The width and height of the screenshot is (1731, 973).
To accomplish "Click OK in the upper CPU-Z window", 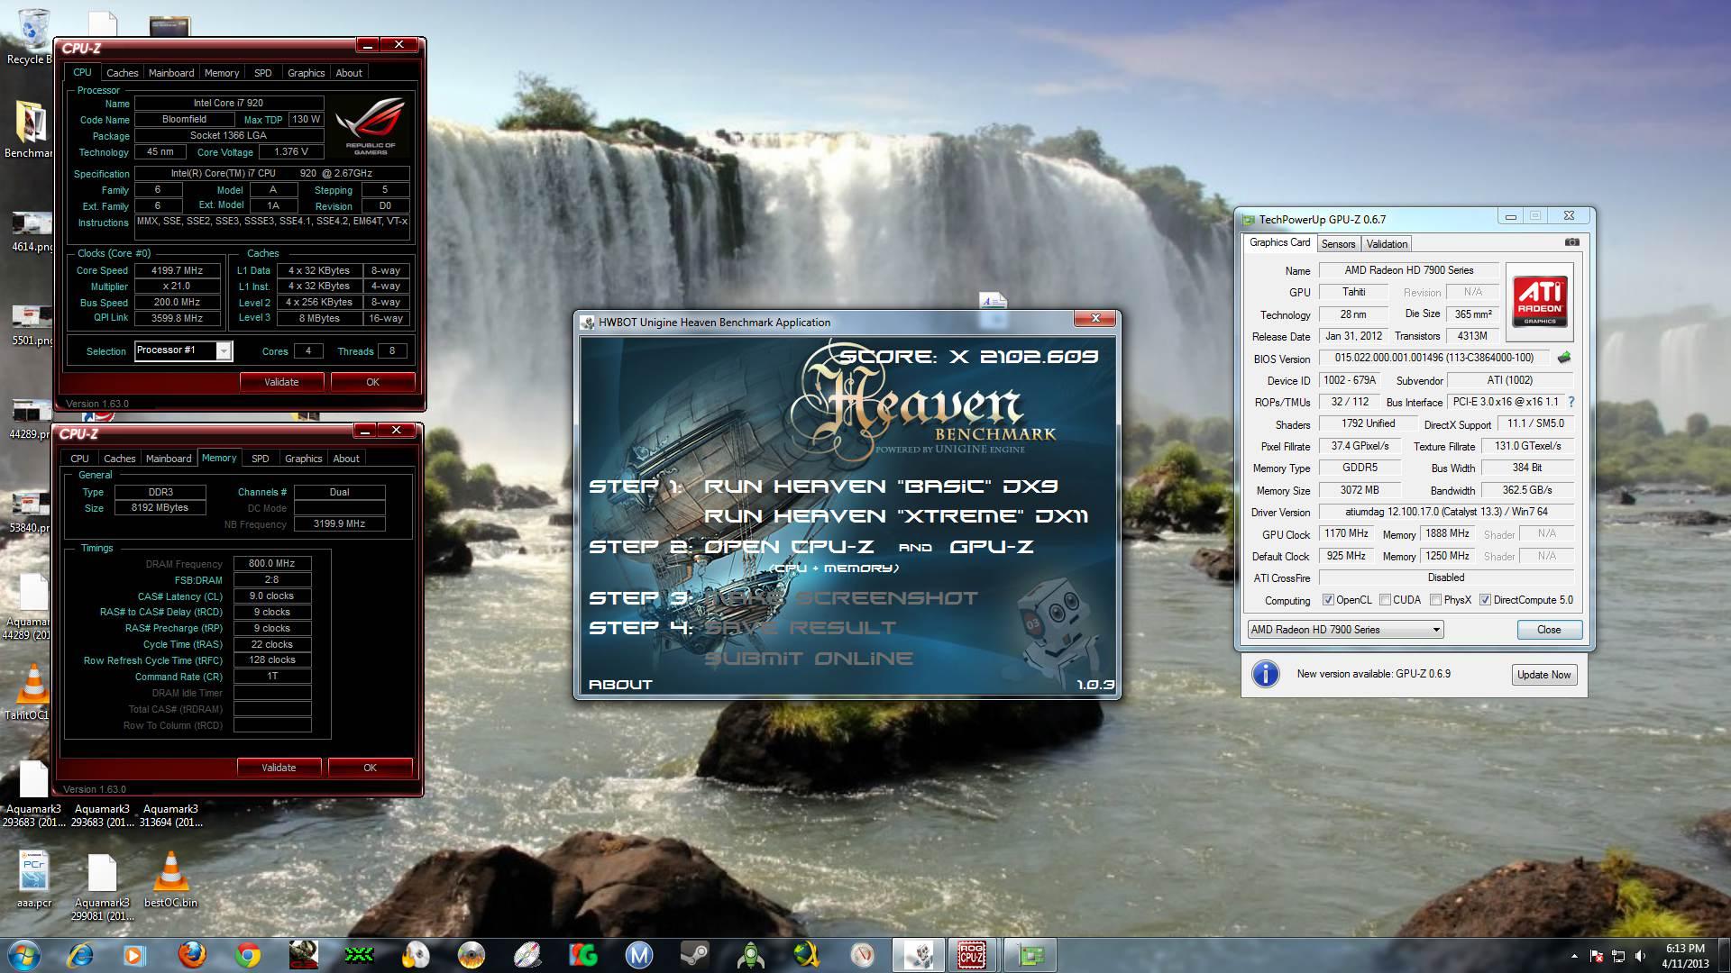I will 372,382.
